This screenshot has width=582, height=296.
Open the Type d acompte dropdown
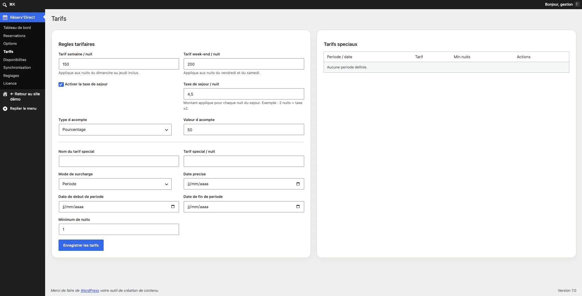(x=115, y=129)
